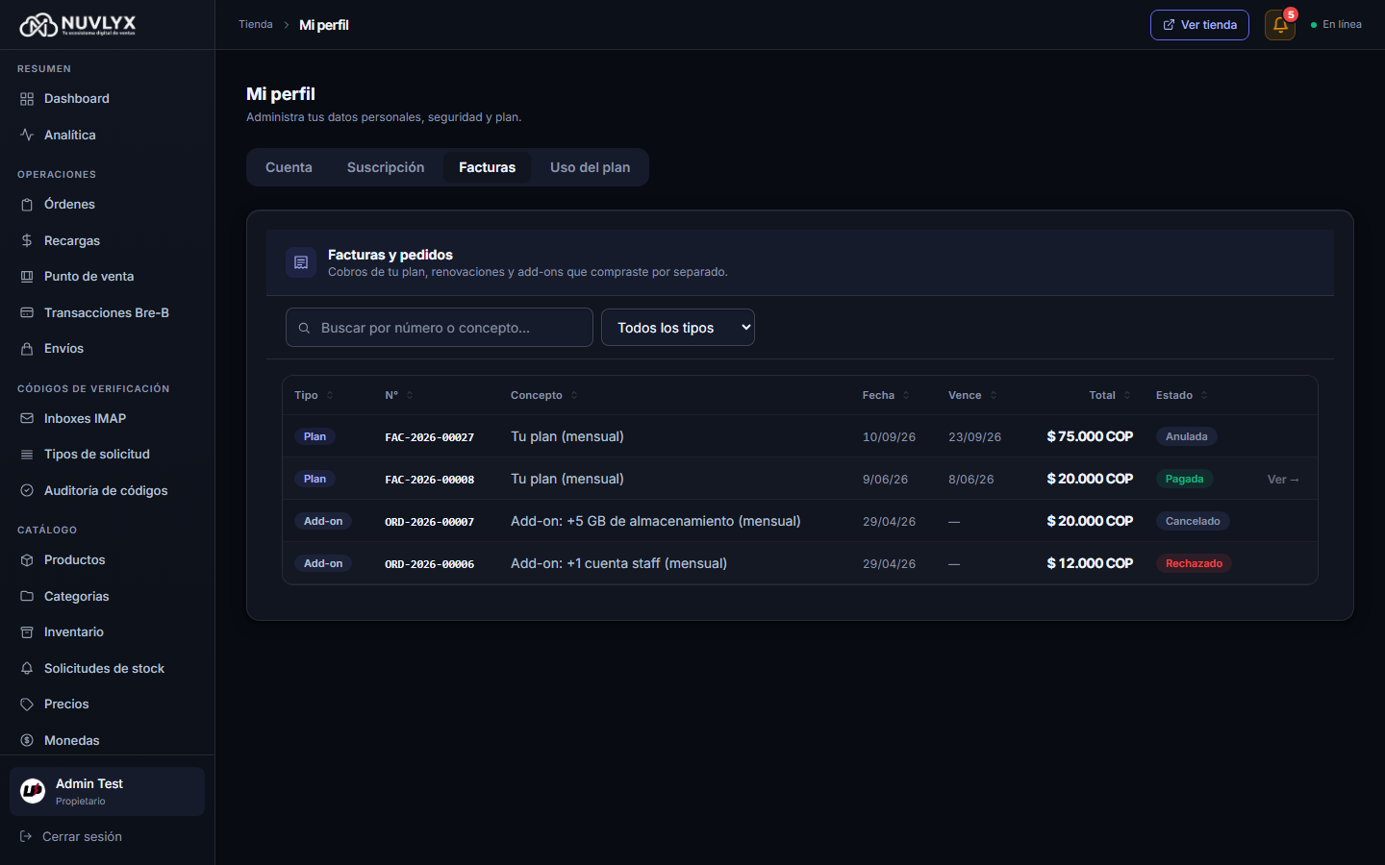This screenshot has height=865, width=1385.
Task: Click the Inventario archive icon
Action: point(27,632)
